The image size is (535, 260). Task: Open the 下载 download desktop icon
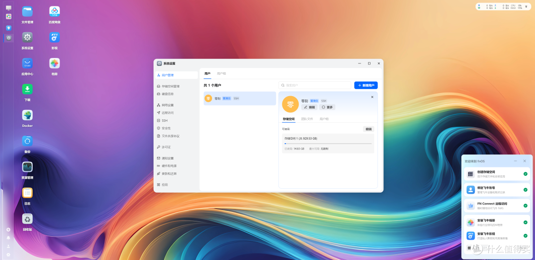[27, 90]
